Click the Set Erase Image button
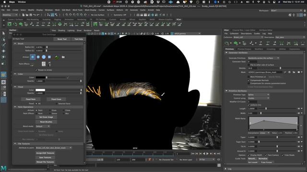This screenshot has width=307, height=172. coord(46,117)
